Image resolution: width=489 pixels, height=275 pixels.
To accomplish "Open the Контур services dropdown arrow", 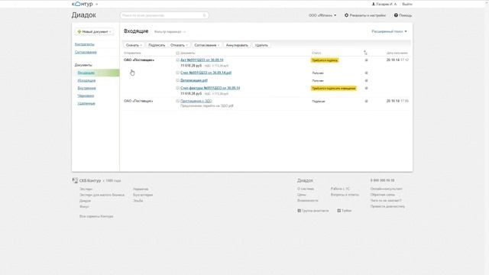I will coord(97,5).
